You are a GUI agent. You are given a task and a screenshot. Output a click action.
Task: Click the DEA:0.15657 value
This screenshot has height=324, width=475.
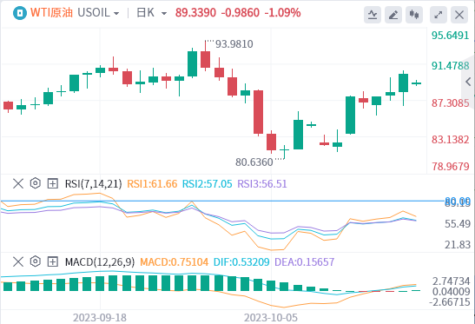[305, 261]
